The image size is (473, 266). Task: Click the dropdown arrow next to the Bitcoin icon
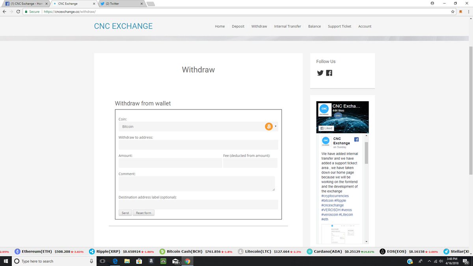tap(276, 126)
